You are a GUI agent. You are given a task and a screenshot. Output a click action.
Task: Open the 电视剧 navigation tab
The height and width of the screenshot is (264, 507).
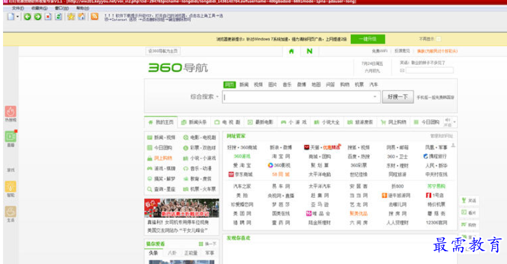(x=227, y=123)
